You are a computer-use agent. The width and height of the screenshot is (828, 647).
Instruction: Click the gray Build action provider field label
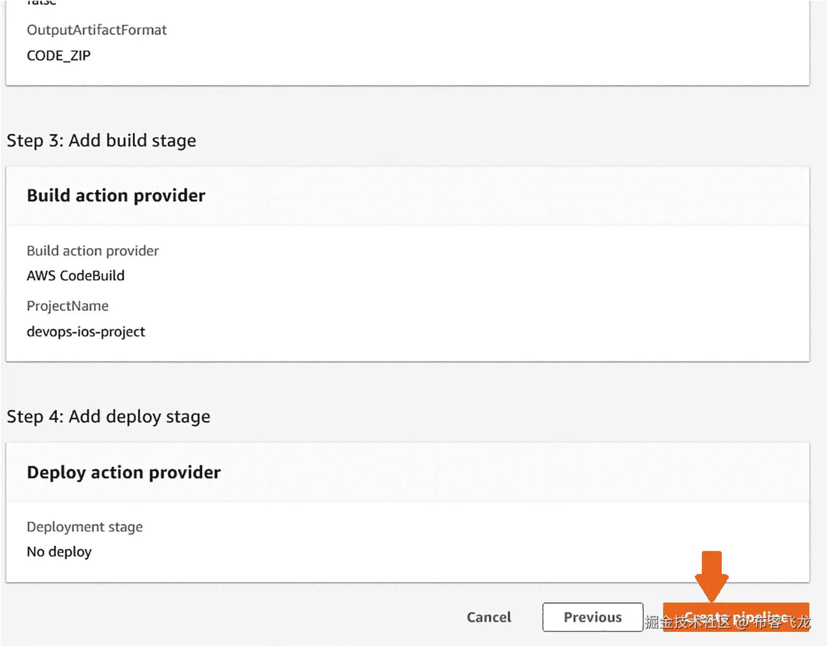click(x=92, y=251)
